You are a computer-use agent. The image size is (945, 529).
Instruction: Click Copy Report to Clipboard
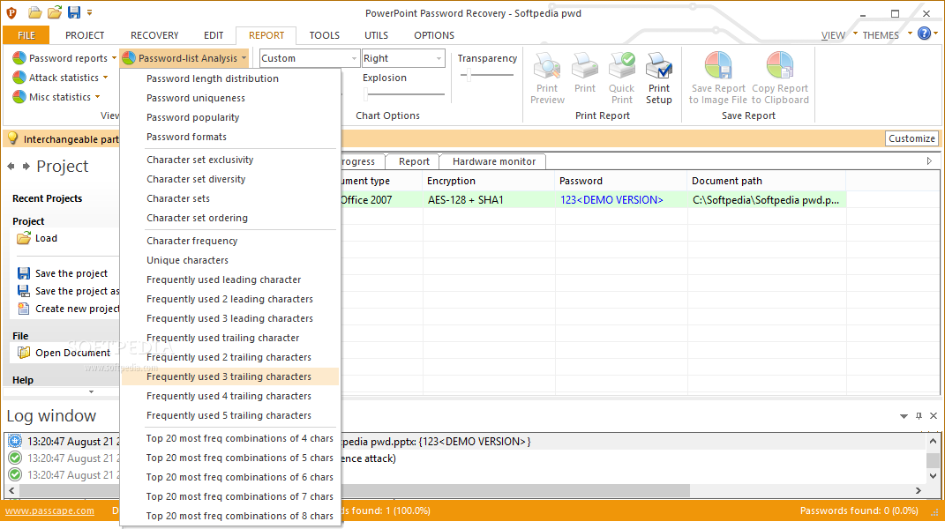(x=780, y=78)
